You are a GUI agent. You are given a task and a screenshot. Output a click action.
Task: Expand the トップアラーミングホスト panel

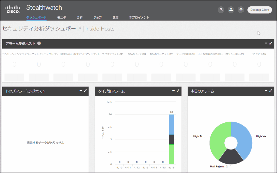(85, 91)
